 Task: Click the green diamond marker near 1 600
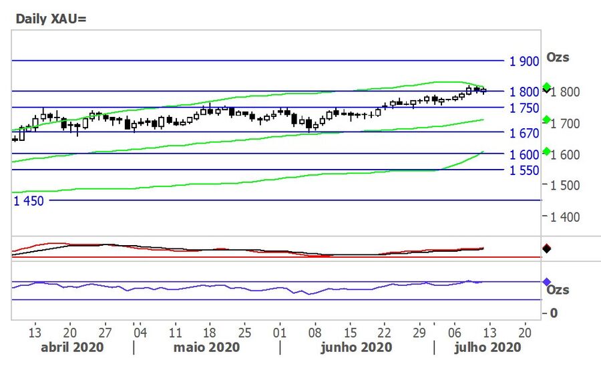[x=546, y=152]
